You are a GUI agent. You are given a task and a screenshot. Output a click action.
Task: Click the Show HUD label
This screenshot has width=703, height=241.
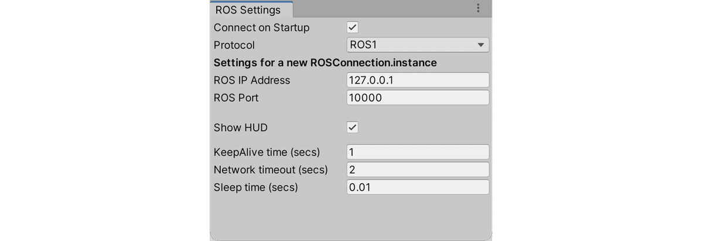coord(241,128)
